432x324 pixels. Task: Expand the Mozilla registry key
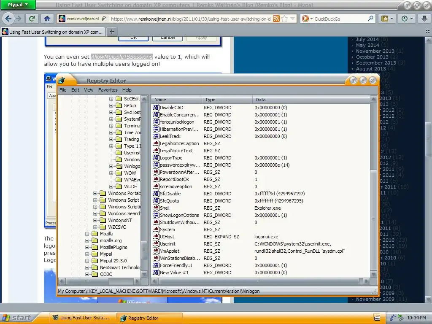pos(87,234)
